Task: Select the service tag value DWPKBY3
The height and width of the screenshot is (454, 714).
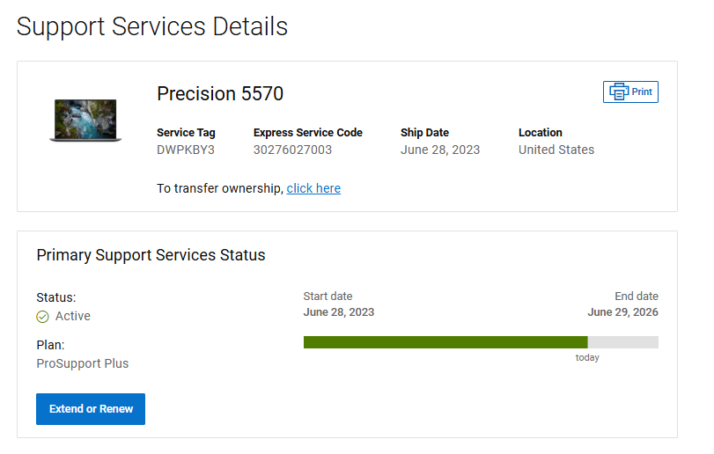Action: pos(185,150)
